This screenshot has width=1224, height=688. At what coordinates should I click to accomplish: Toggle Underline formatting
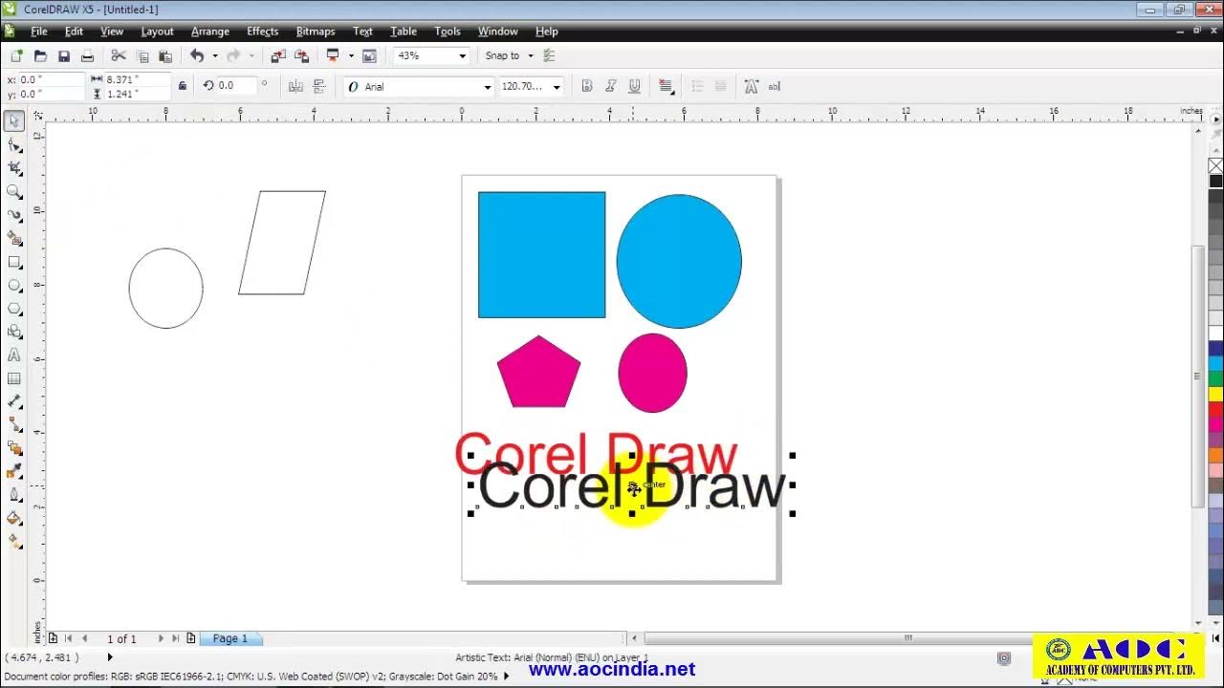[634, 87]
